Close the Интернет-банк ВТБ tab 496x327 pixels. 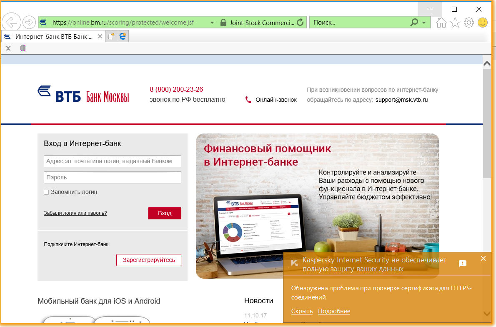coord(100,36)
